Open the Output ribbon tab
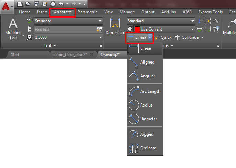The image size is (236, 168). coord(148,12)
